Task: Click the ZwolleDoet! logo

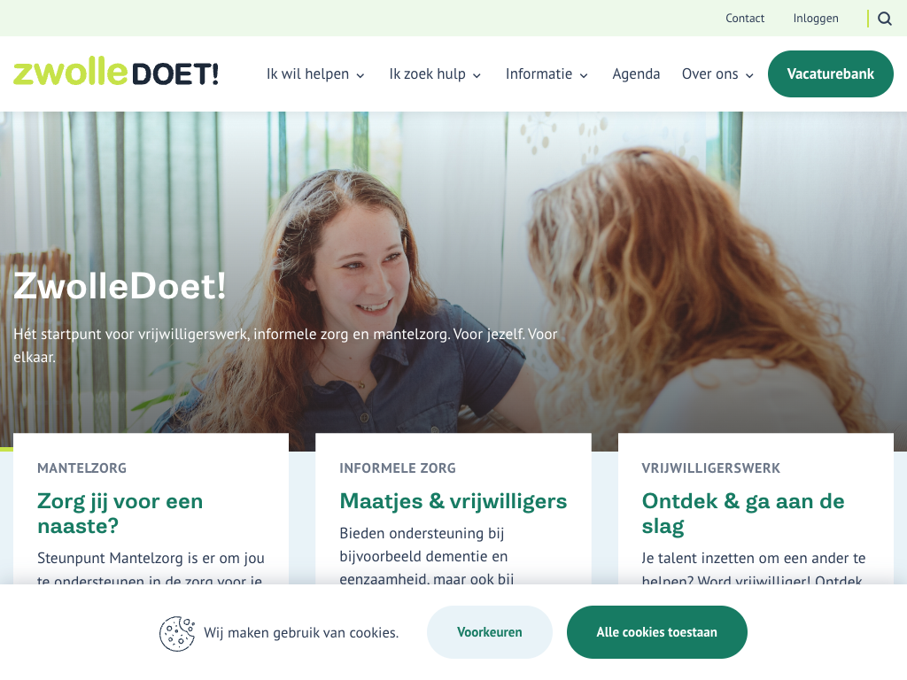Action: [x=116, y=72]
